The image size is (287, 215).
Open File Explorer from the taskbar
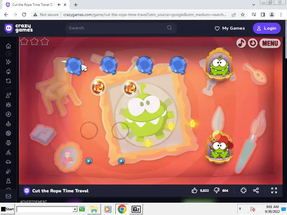click(94, 209)
